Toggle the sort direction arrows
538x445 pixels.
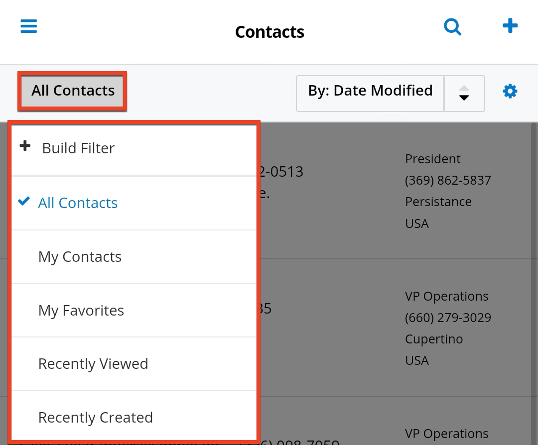click(x=464, y=94)
